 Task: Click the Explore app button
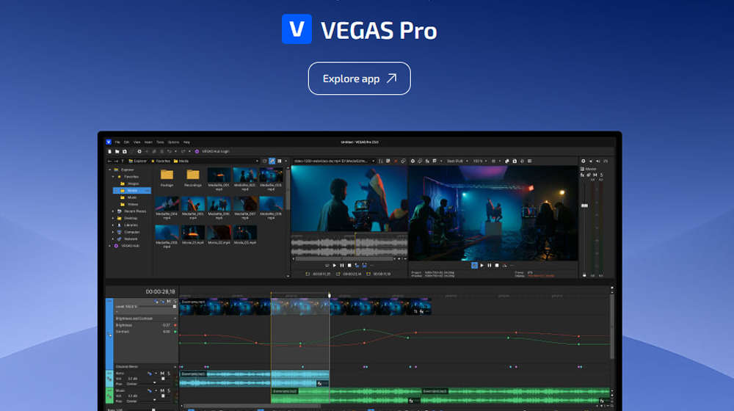pyautogui.click(x=359, y=79)
